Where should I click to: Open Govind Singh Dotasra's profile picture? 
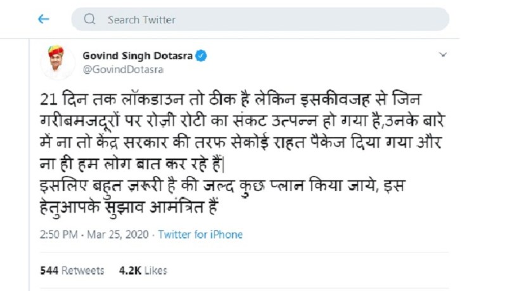(x=57, y=62)
